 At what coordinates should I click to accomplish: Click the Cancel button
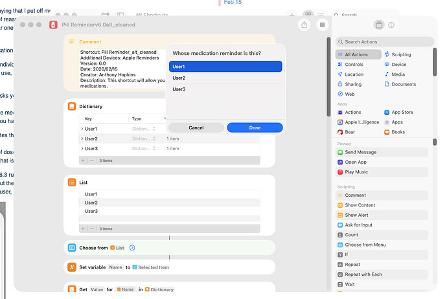pos(196,127)
